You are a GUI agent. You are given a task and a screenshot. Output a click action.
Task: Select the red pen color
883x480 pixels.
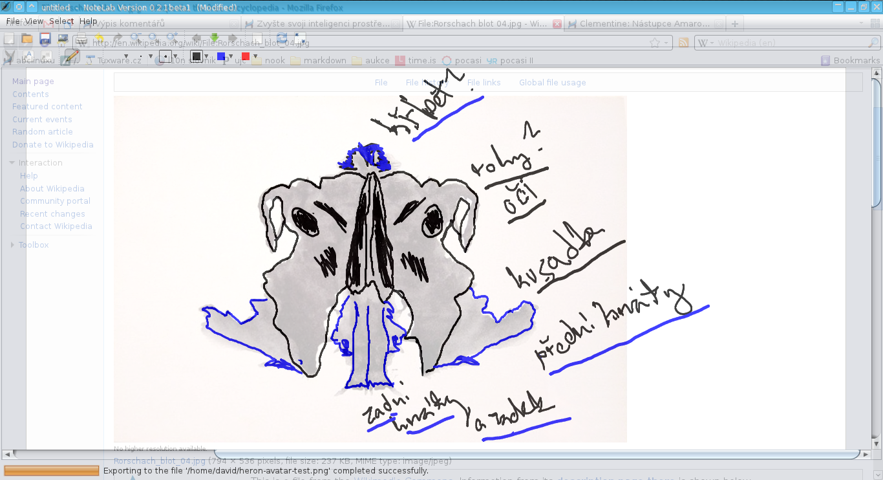[246, 56]
